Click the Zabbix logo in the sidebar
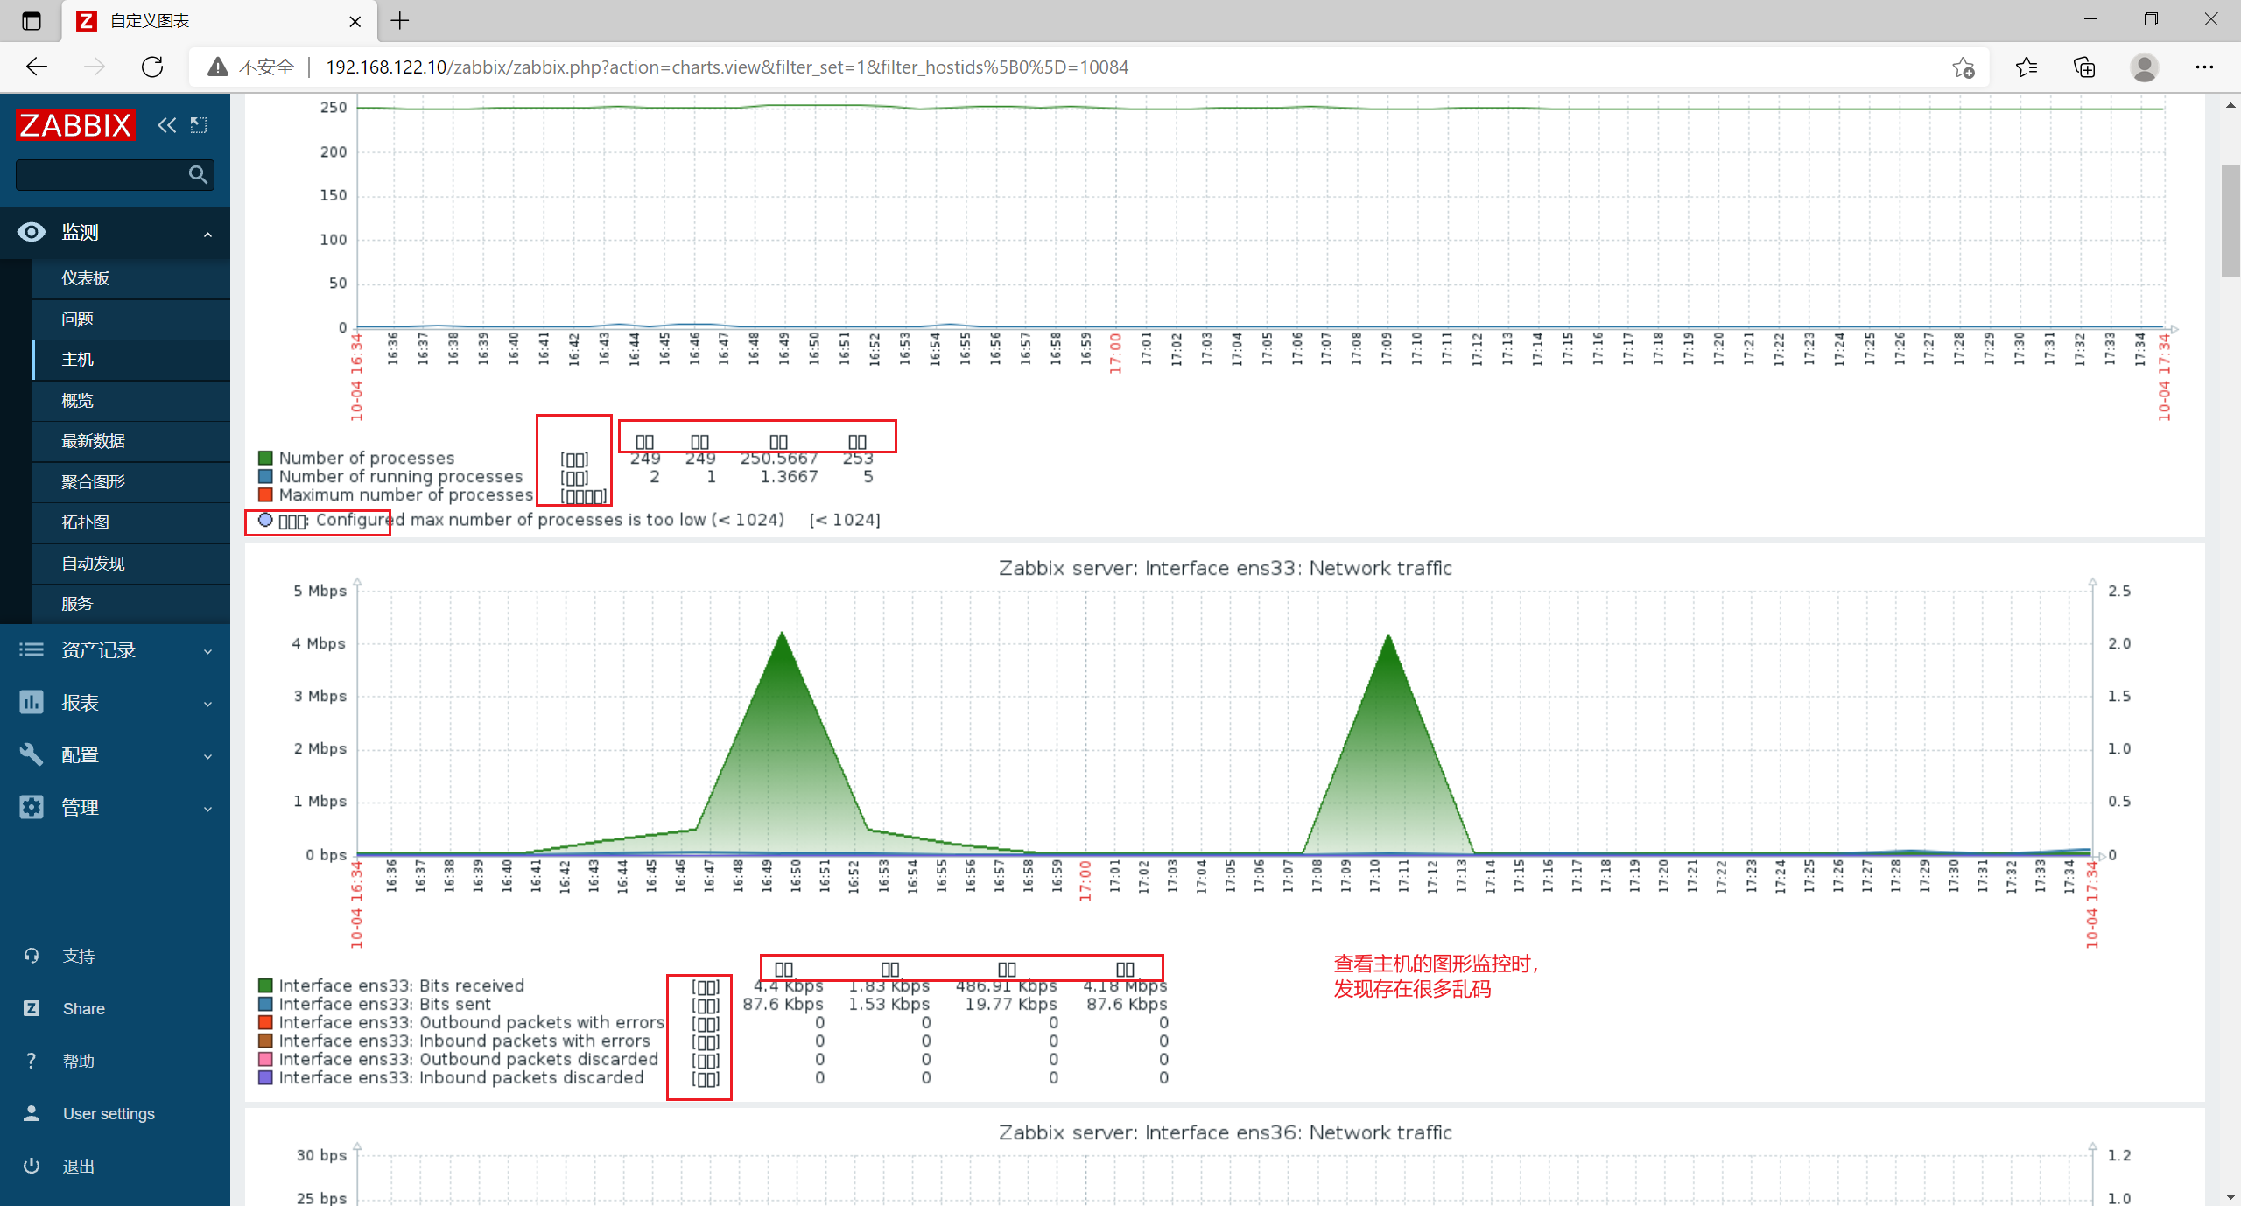2241x1206 pixels. click(x=75, y=125)
